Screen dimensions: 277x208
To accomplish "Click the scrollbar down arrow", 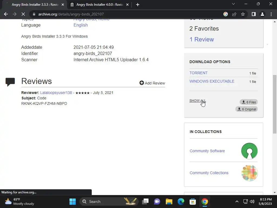I will (x=275, y=193).
